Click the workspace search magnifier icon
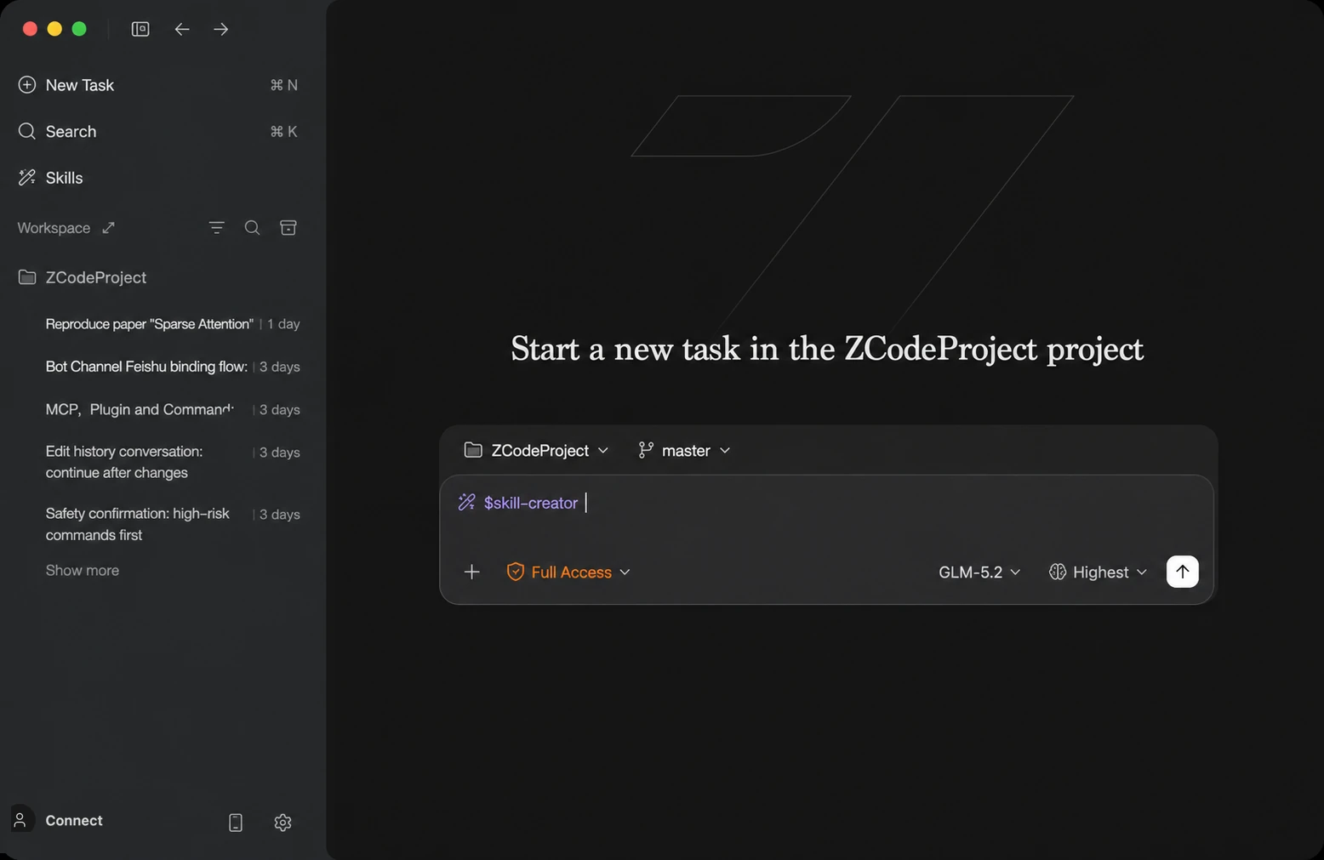Viewport: 1324px width, 860px height. 253,228
